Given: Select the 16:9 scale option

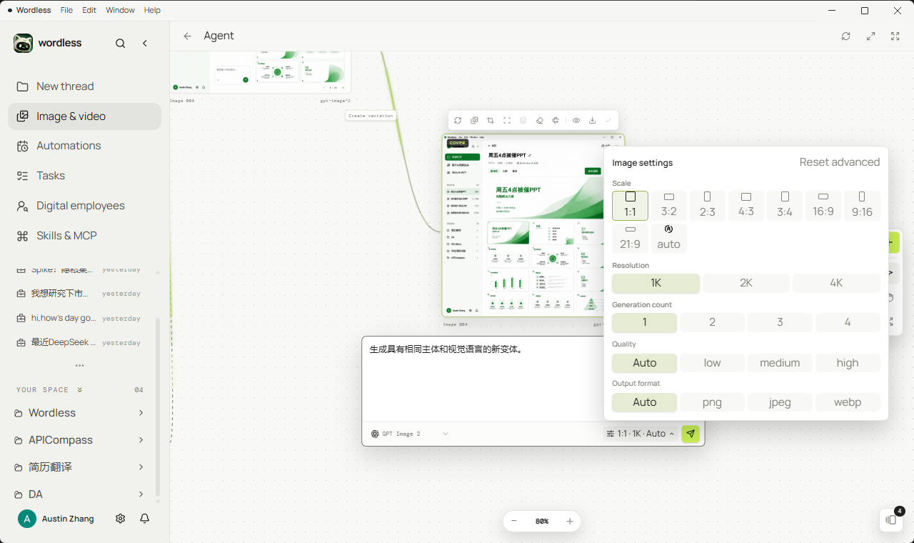Looking at the screenshot, I should point(823,206).
